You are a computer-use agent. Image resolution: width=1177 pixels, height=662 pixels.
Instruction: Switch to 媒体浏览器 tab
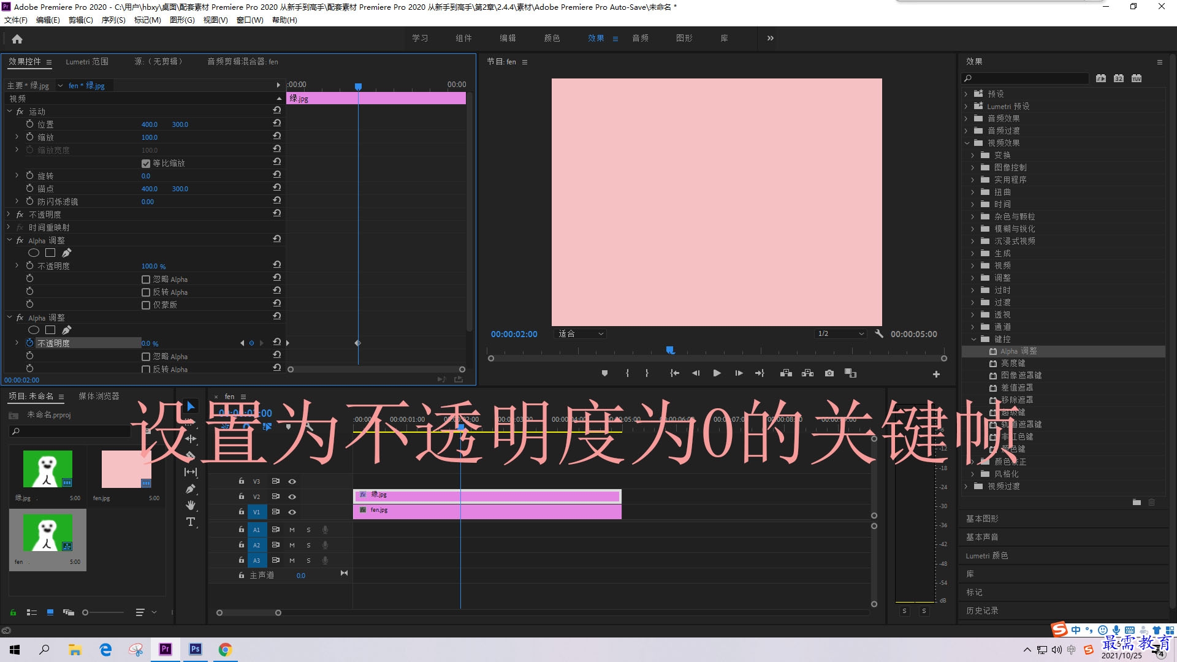point(99,396)
